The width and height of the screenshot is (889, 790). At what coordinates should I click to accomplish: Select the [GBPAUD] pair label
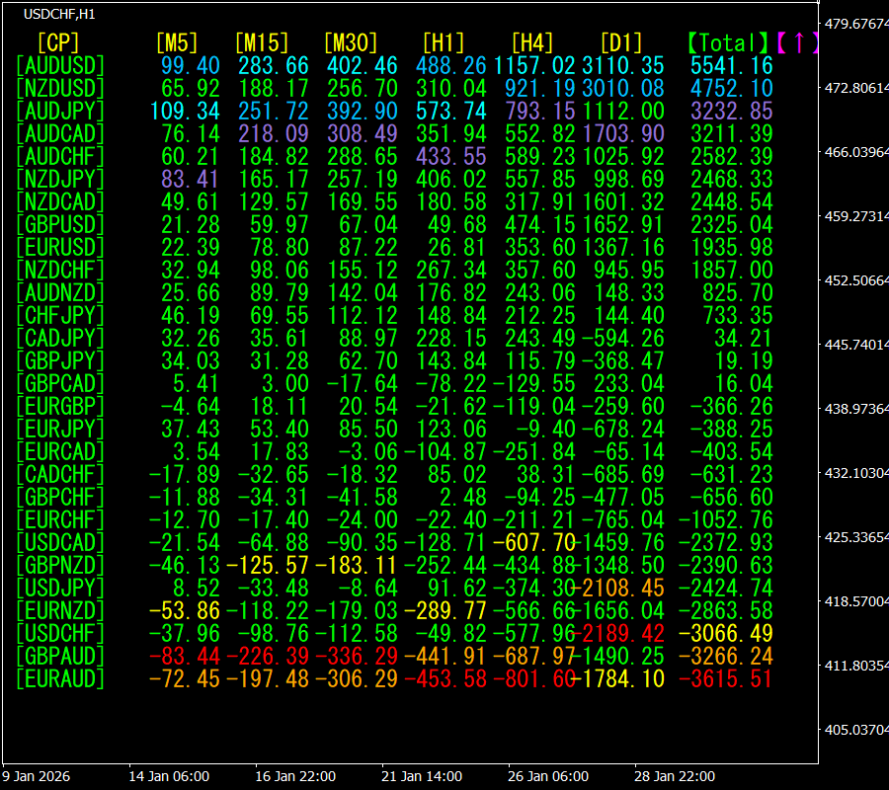pos(60,656)
